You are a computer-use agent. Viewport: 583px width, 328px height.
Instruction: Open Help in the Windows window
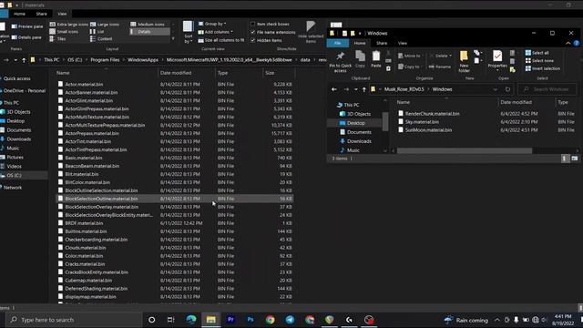click(x=577, y=43)
